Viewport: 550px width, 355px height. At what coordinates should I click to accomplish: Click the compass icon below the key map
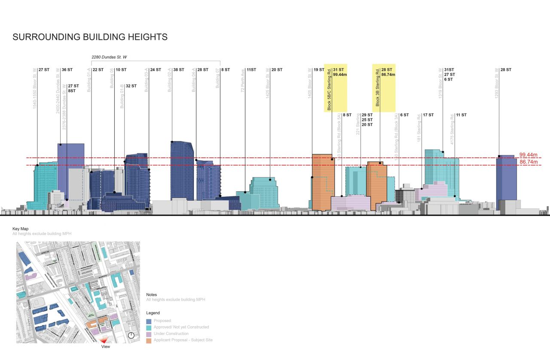(131, 336)
